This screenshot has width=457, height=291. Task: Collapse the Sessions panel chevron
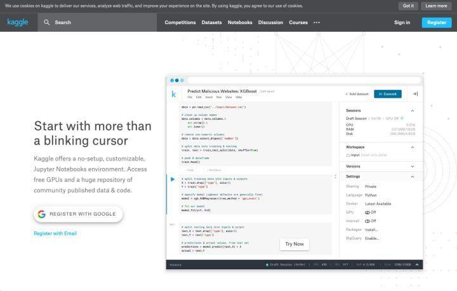[413, 110]
